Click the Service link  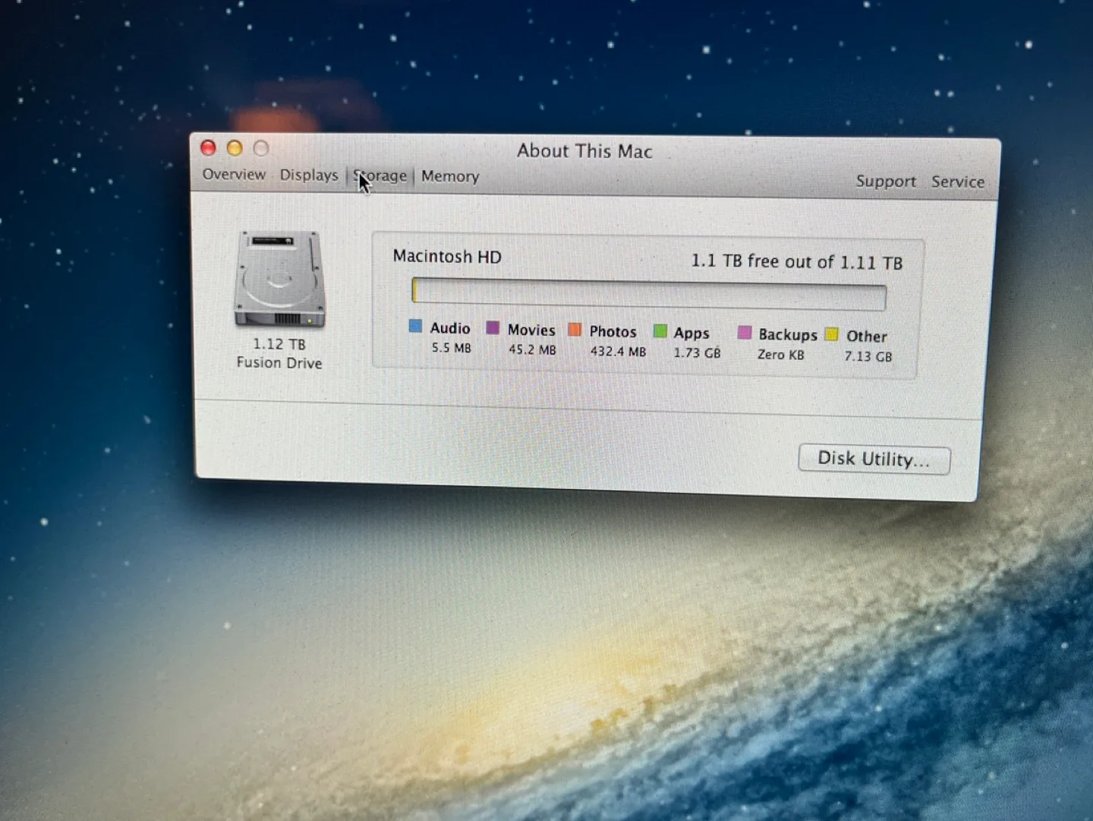click(x=957, y=182)
